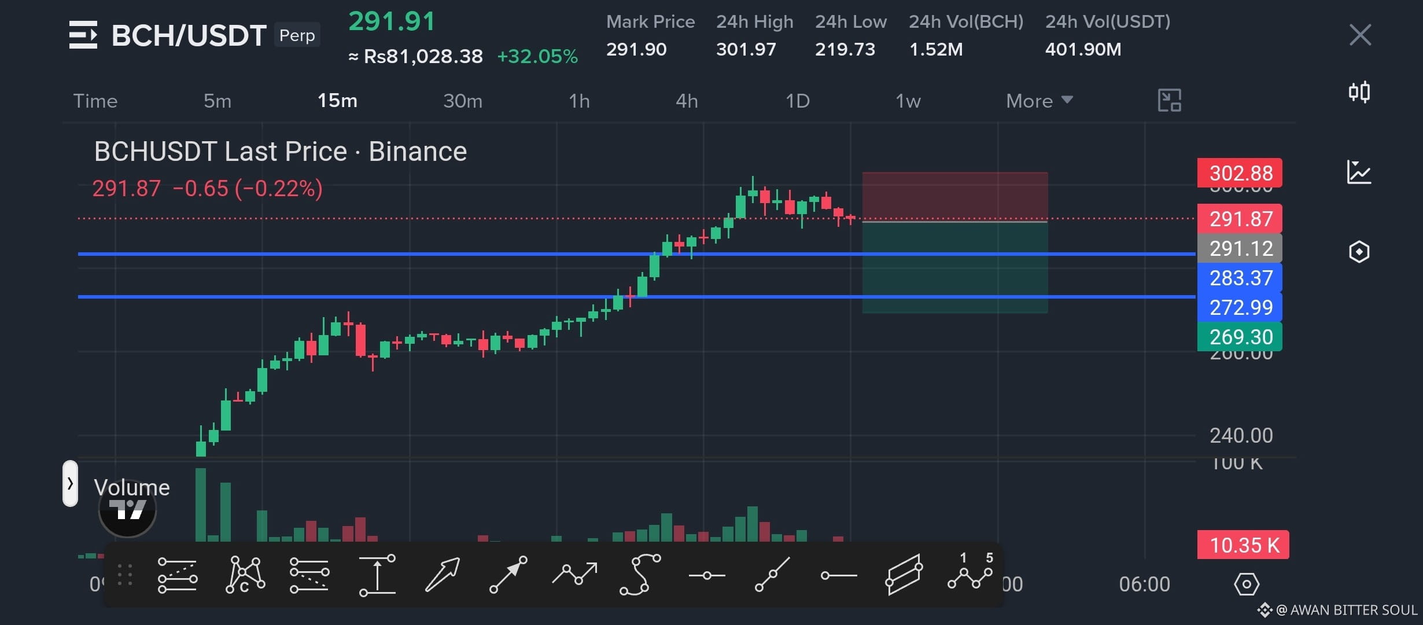The width and height of the screenshot is (1423, 625).
Task: Open the candlestick chart style icon
Action: [1359, 92]
